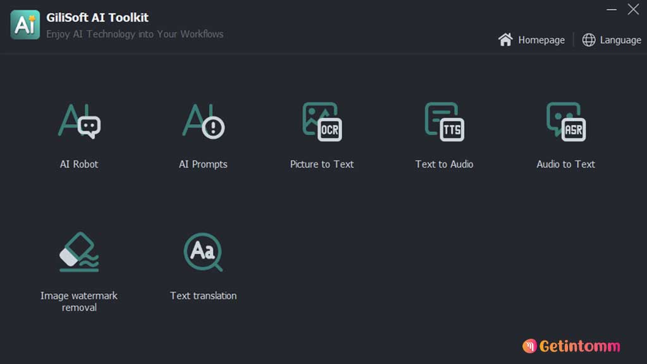Viewport: 647px width, 364px height.
Task: Open the Language menu
Action: 620,40
